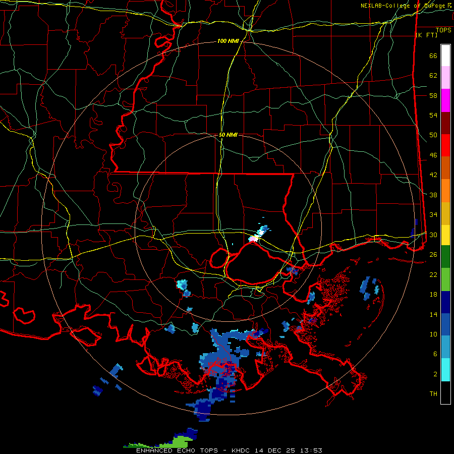The image size is (454, 454).
Task: Click the 'ENHANCED ECHO TOPS' caption text
Action: (177, 450)
